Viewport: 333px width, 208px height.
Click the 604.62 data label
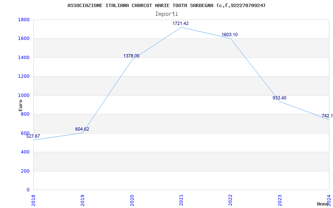coord(82,129)
